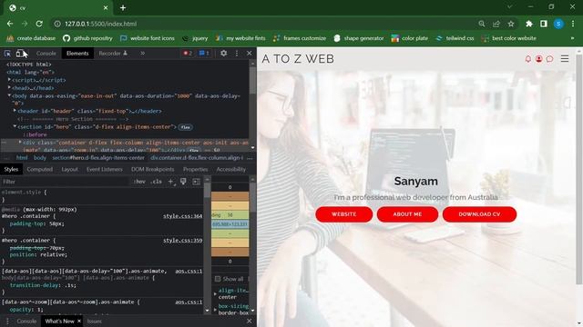Toggle the .cls classes button
583x327 pixels.
coord(156,182)
